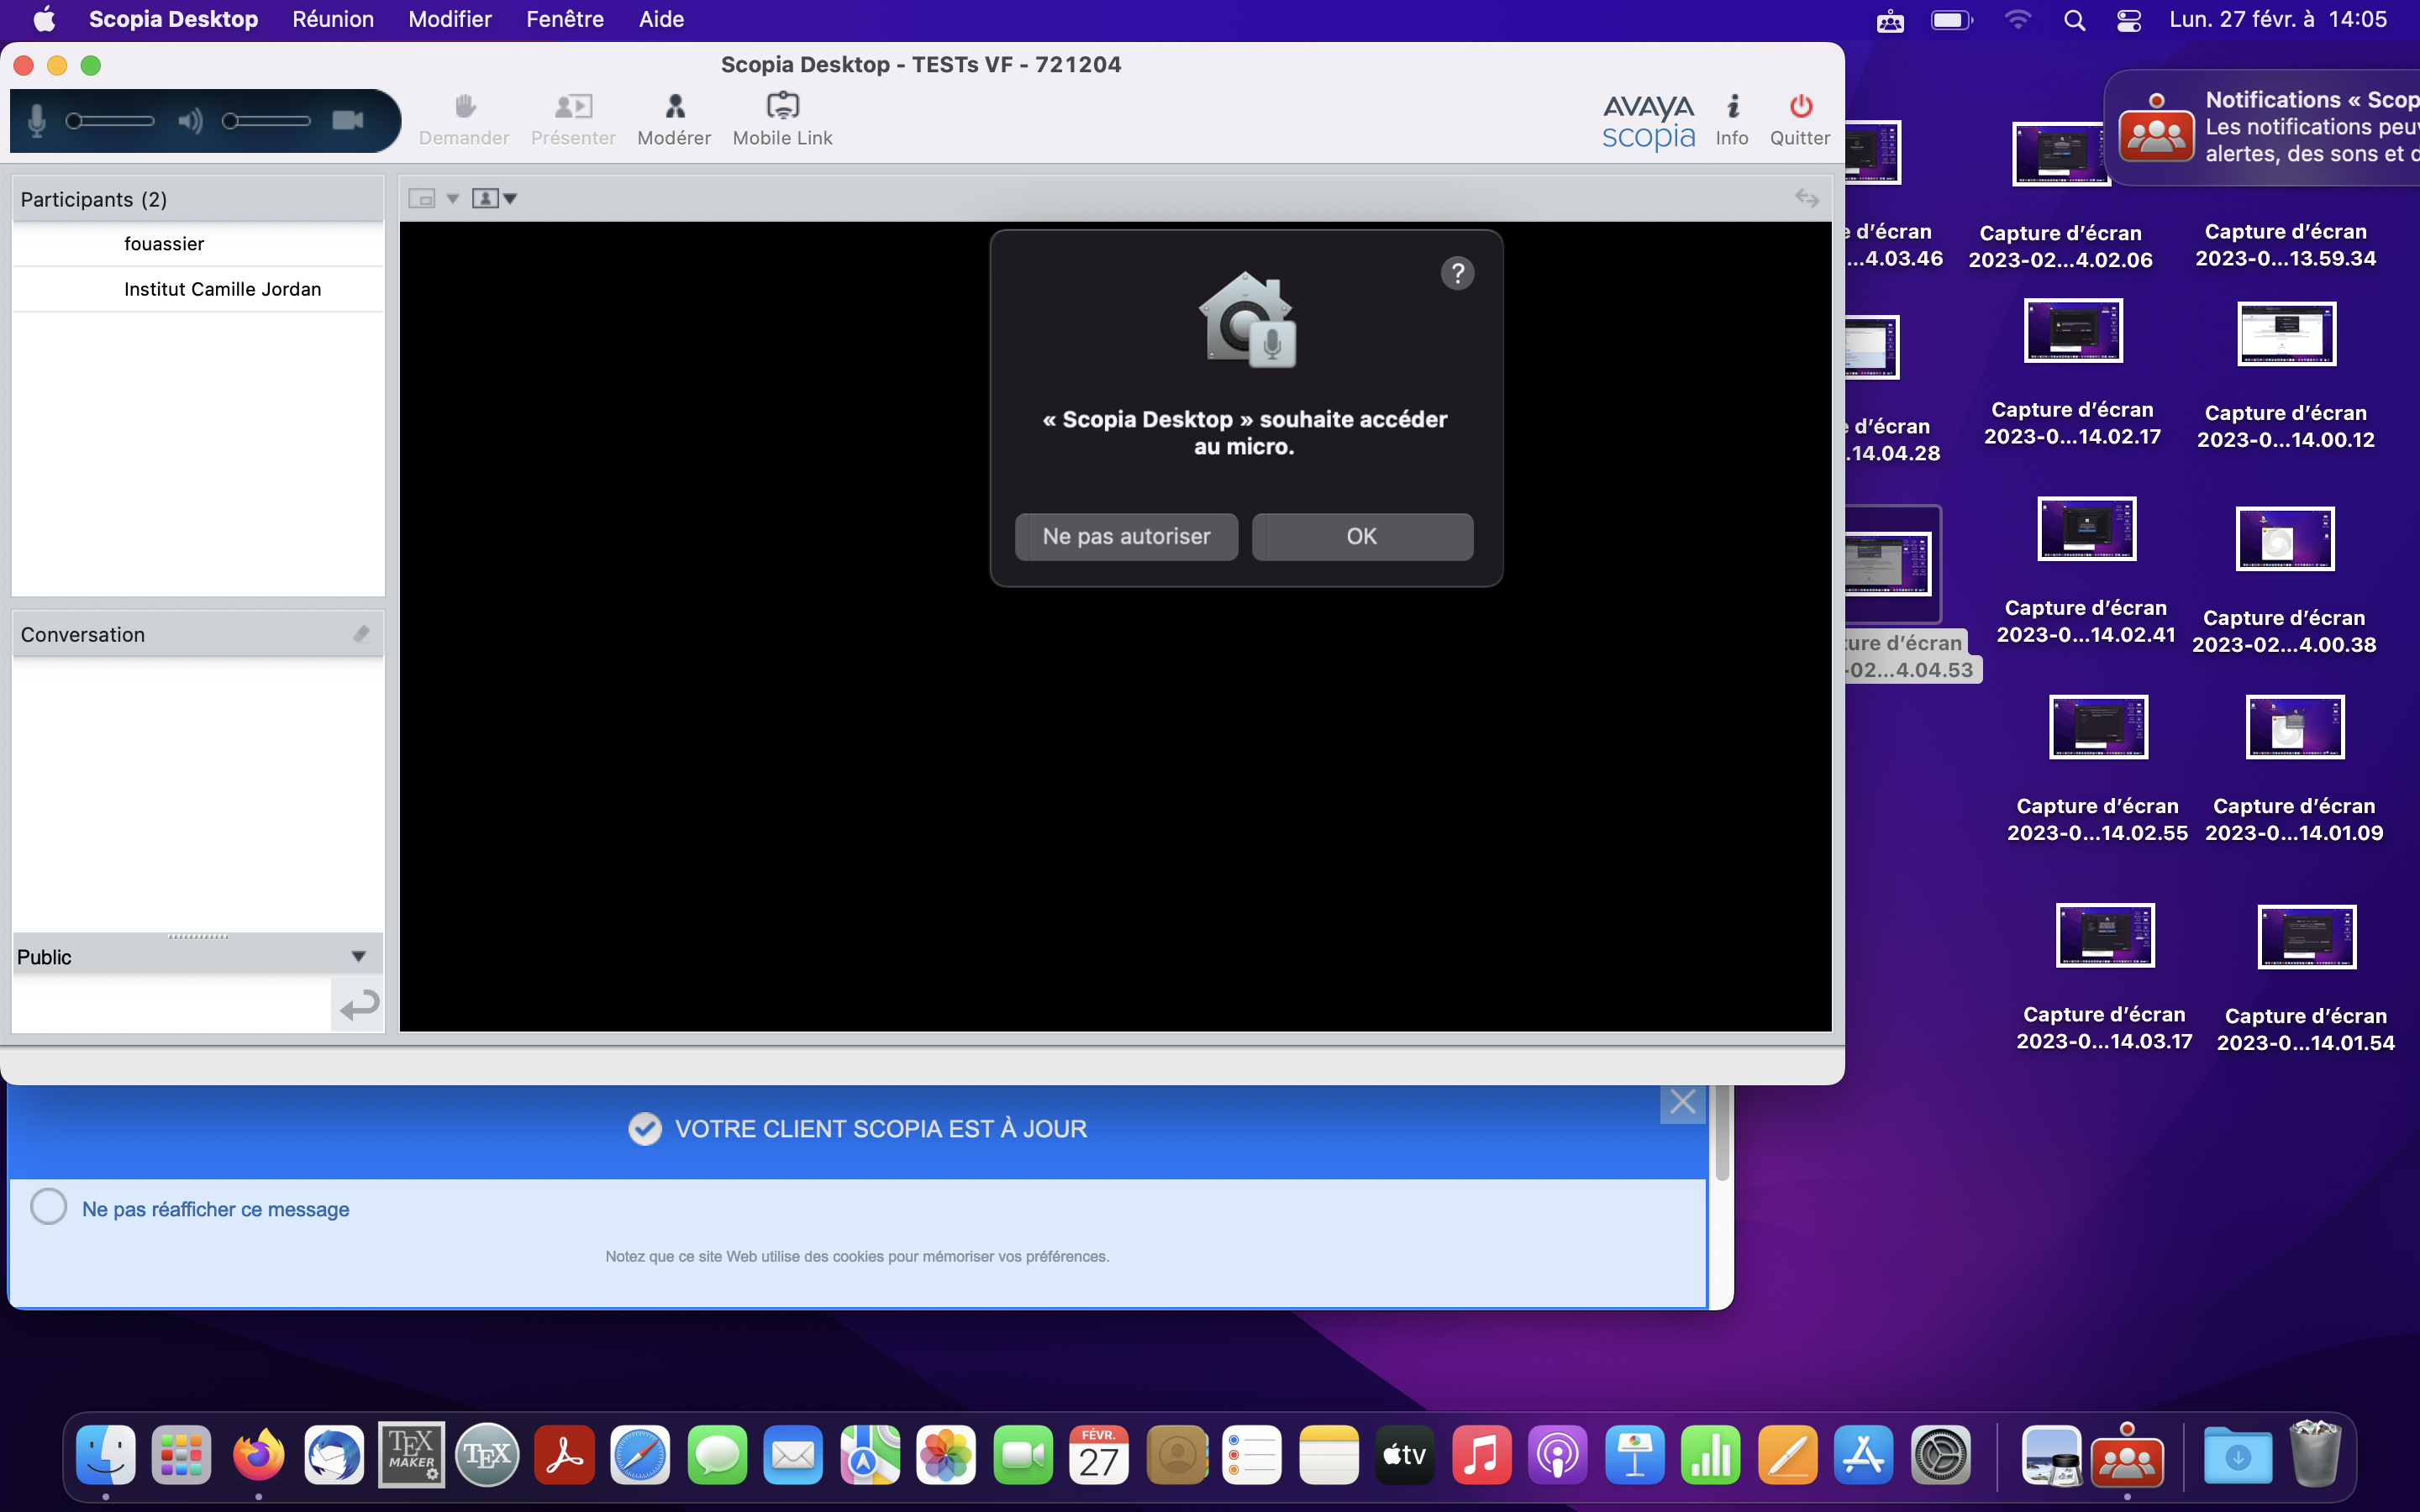The image size is (2420, 1512).
Task: Click the help question mark in dialog
Action: click(x=1457, y=273)
